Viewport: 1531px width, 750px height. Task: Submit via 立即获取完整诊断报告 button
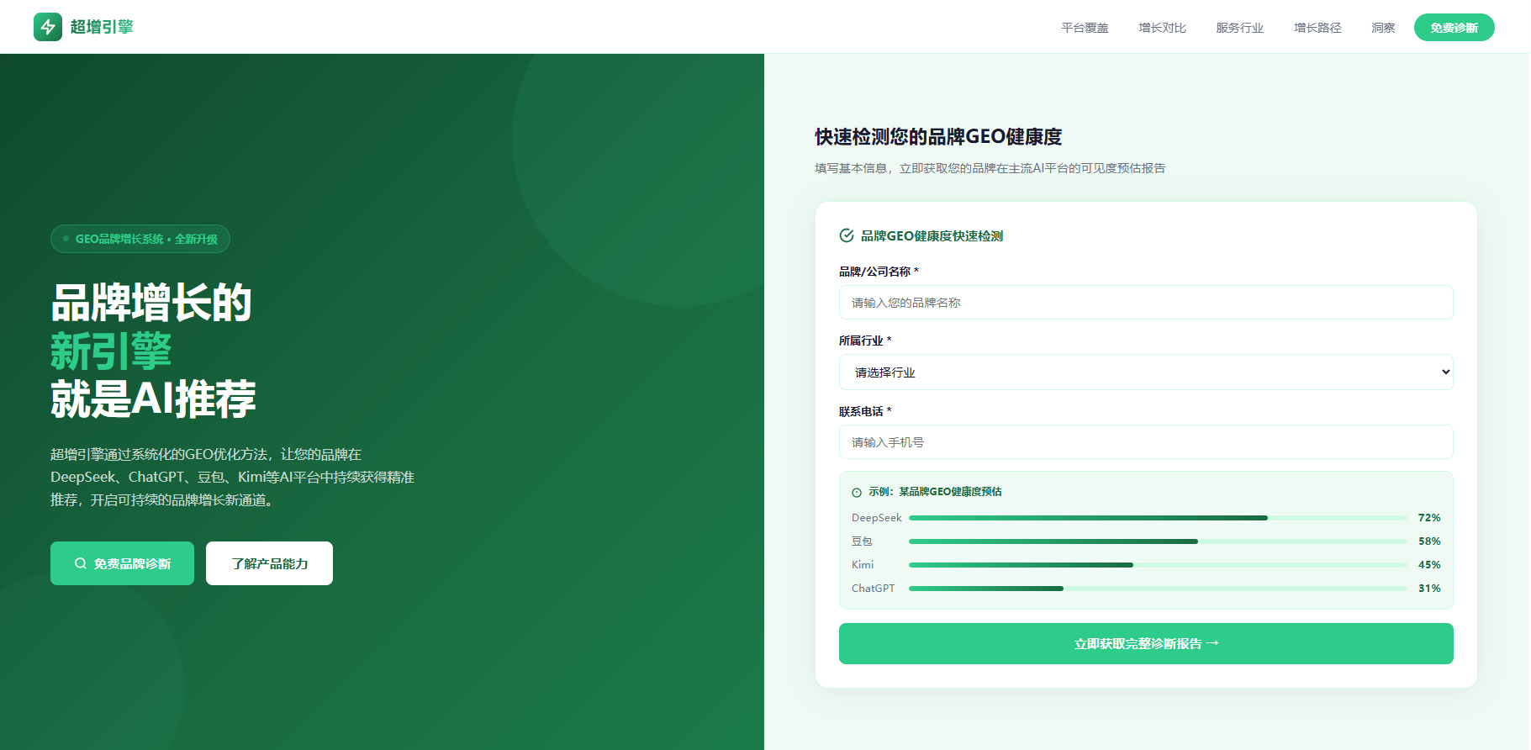click(1146, 643)
